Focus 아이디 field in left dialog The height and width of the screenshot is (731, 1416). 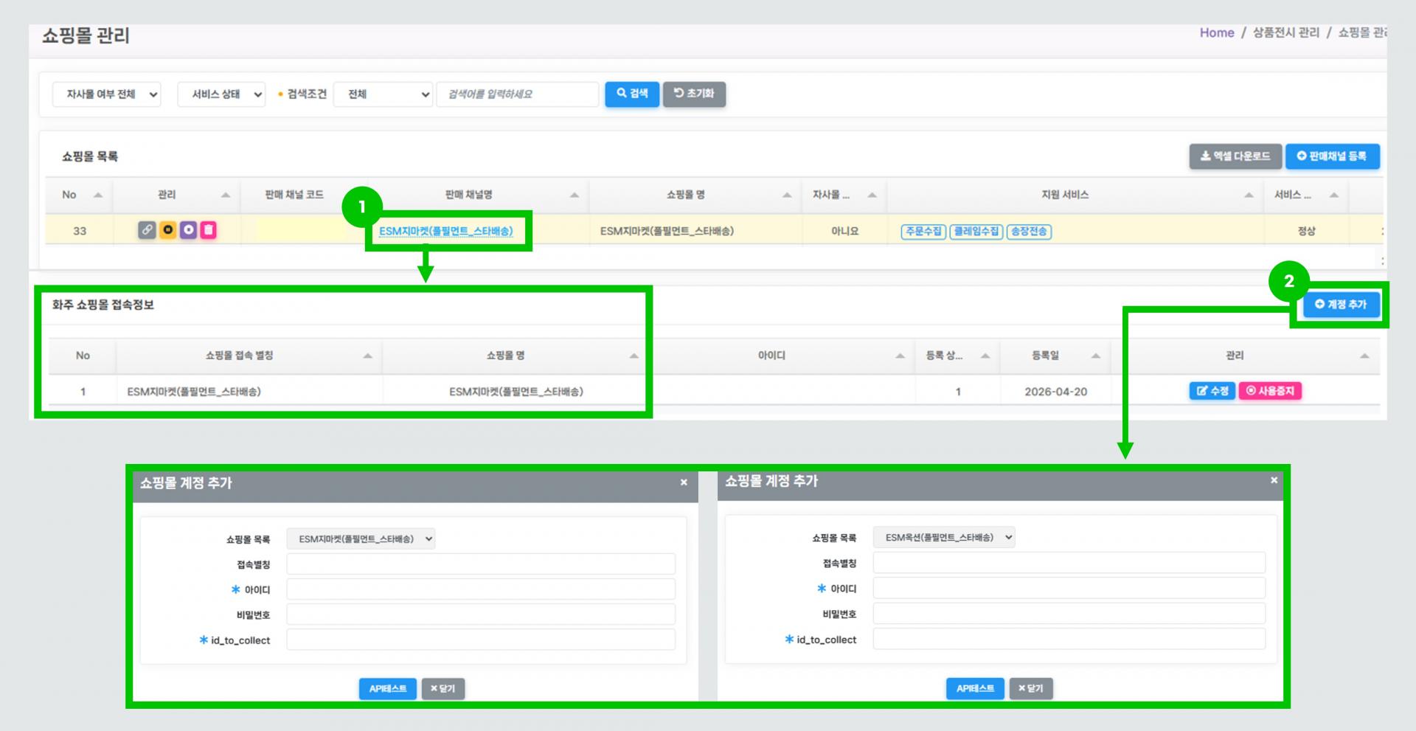point(481,589)
